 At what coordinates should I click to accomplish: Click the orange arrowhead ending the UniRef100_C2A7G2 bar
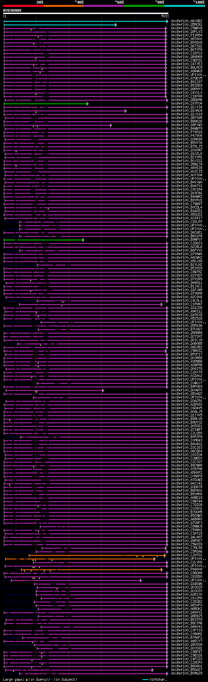(165, 555)
